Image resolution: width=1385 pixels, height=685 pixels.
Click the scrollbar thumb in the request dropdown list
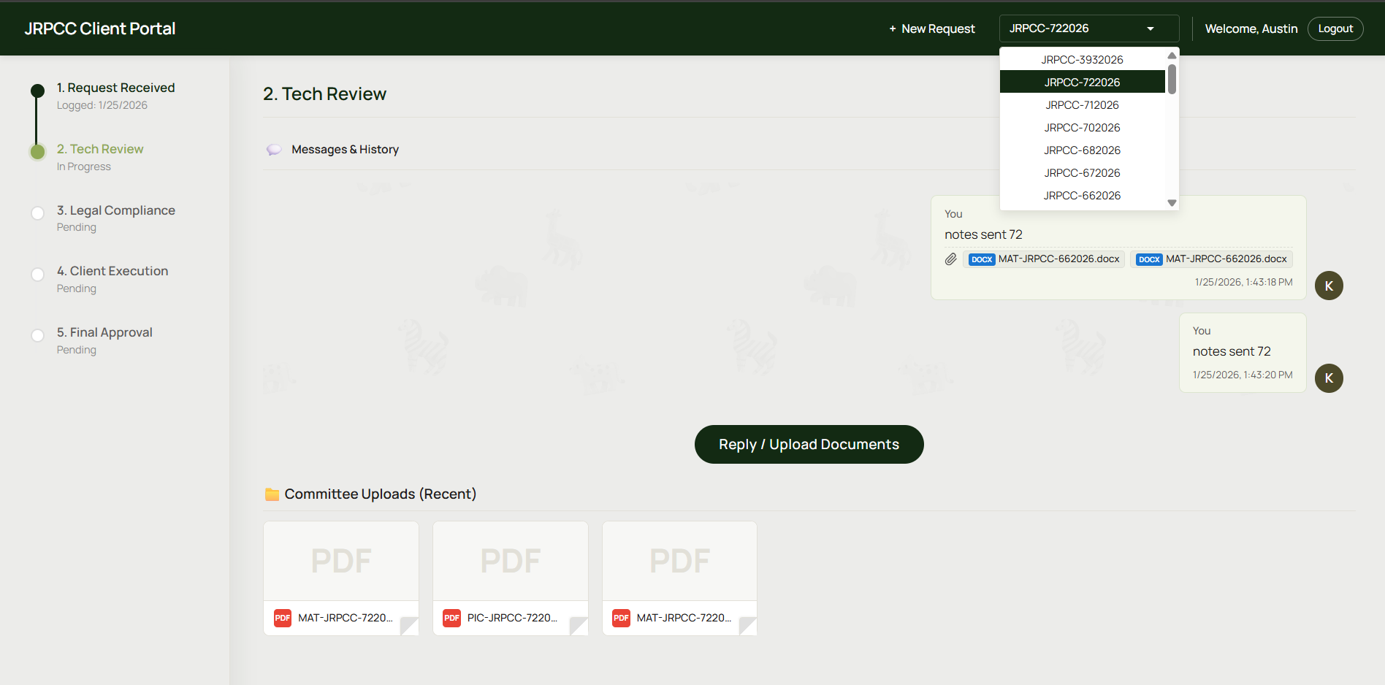coord(1172,80)
